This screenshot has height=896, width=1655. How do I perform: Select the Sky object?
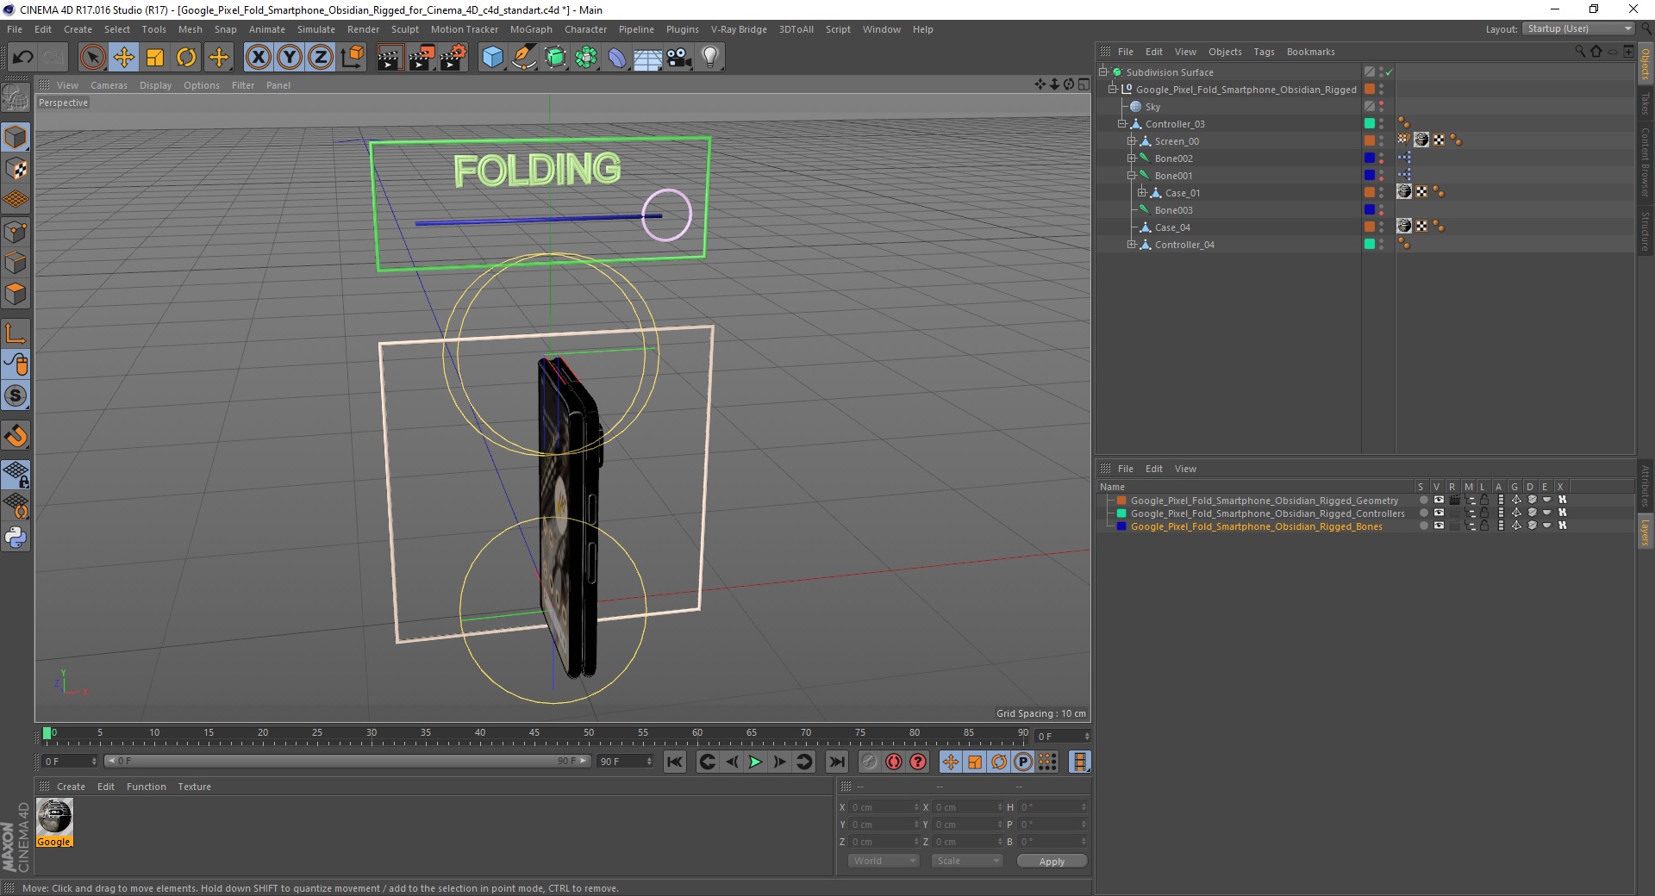[1152, 107]
